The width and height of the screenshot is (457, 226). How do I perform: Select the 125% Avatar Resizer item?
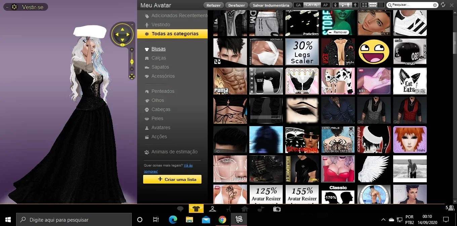266,194
